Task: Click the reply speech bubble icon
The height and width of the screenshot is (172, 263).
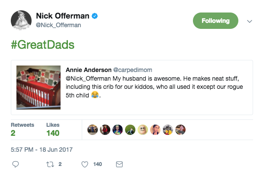Action: pos(16,164)
